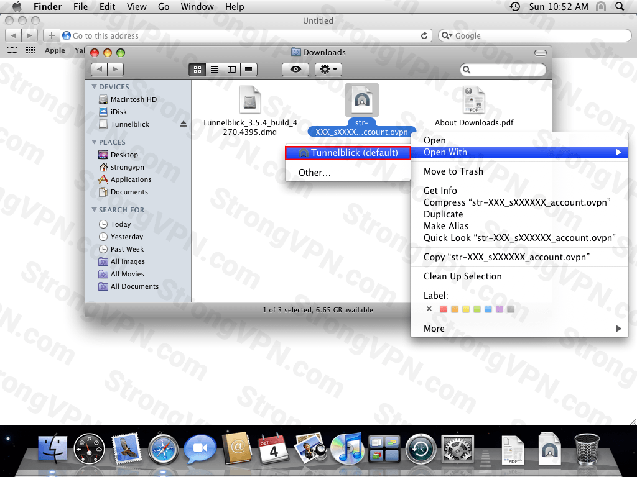Screen dimensions: 637x477
Task: Clear label with the X mark
Action: coord(429,309)
